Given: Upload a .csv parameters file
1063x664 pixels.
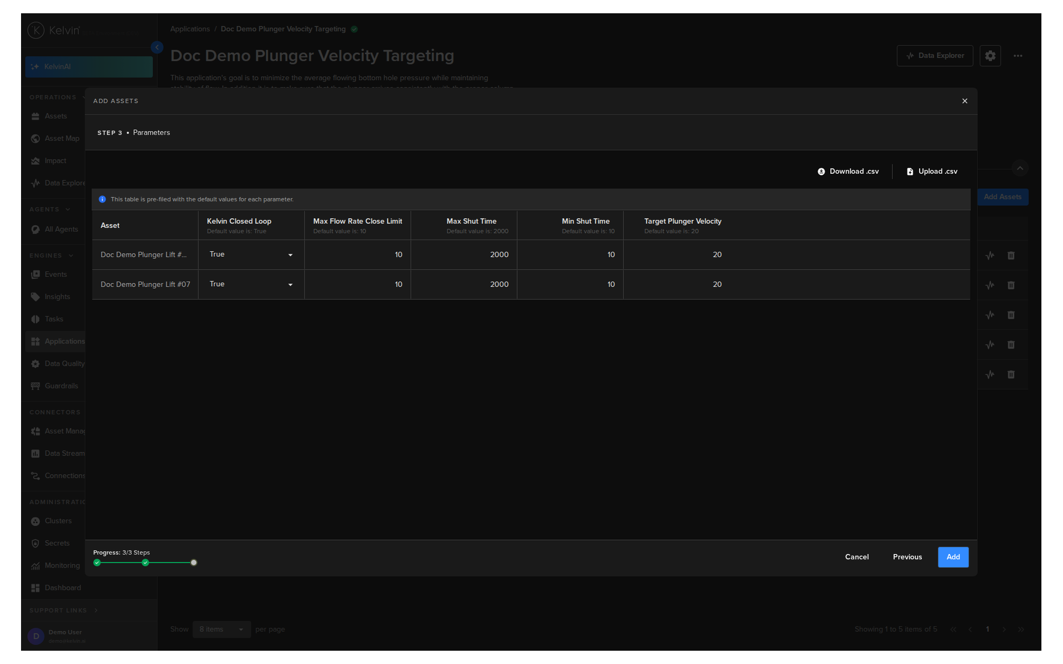Looking at the screenshot, I should [x=932, y=172].
